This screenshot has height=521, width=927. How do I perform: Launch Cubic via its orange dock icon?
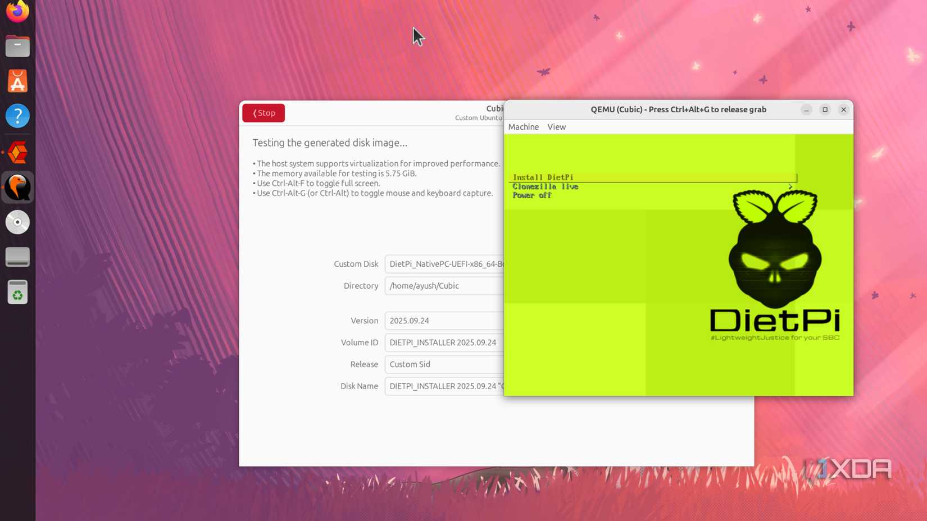pyautogui.click(x=17, y=152)
